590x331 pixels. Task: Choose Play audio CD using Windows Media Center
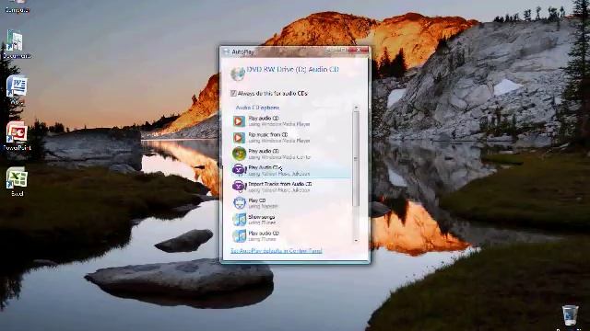coord(291,154)
